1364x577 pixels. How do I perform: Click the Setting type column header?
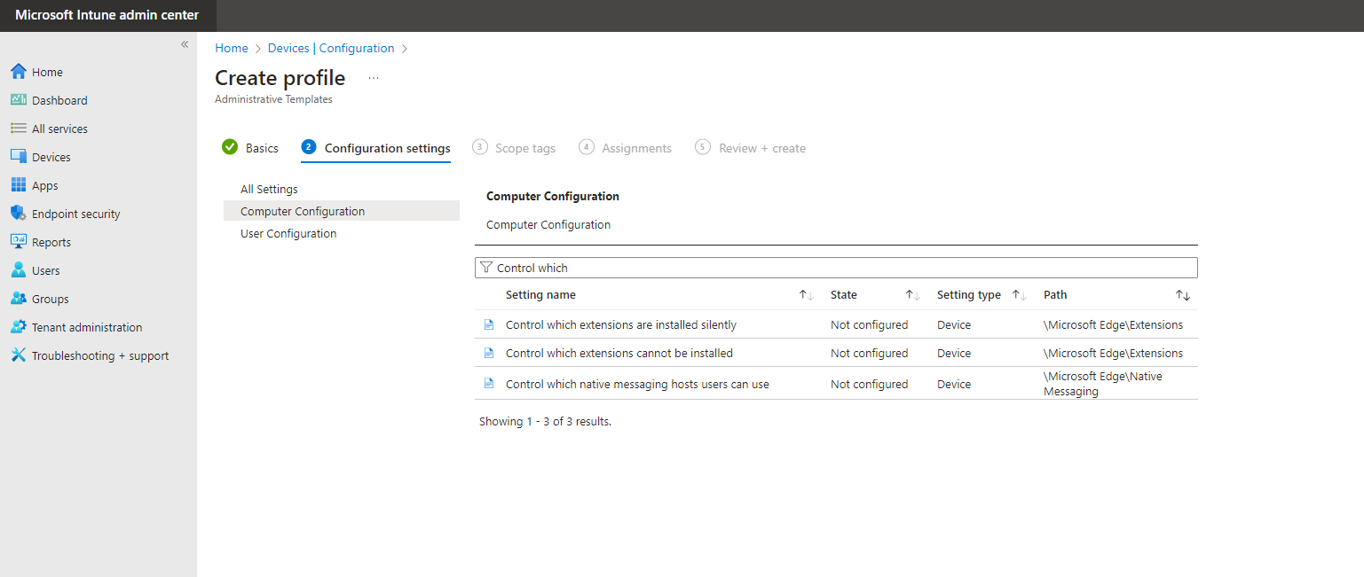click(969, 295)
